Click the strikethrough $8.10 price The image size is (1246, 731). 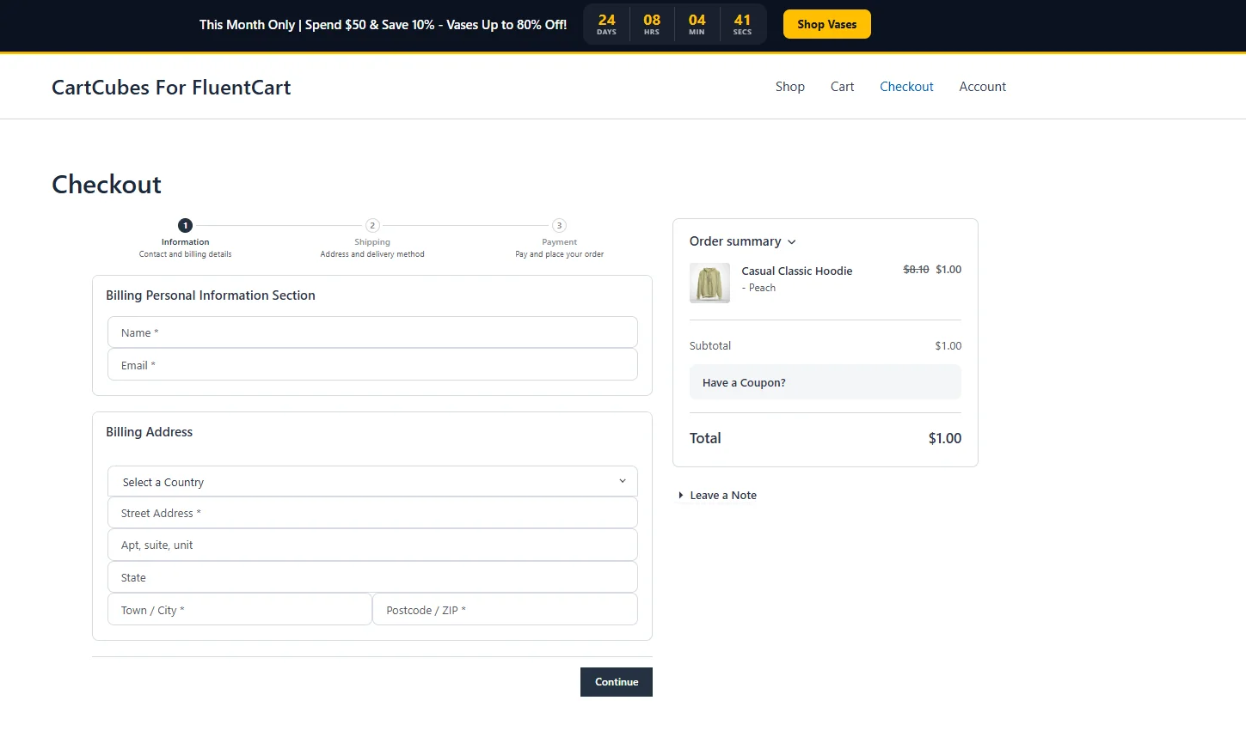tap(916, 270)
